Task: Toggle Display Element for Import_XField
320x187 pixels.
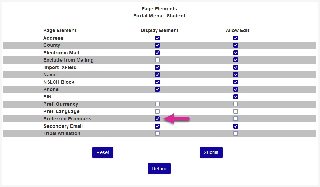Action: click(x=157, y=67)
